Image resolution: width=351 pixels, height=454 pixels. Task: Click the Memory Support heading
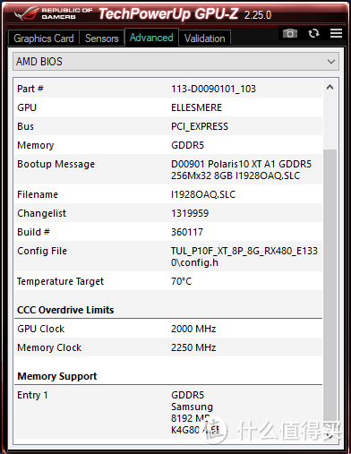[x=57, y=376]
